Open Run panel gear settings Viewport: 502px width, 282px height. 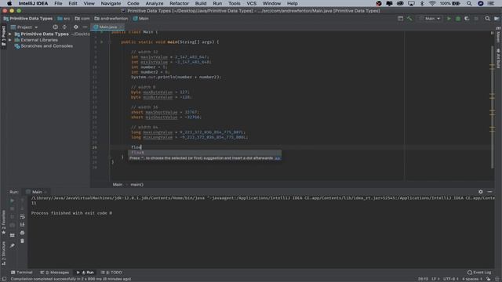481,192
